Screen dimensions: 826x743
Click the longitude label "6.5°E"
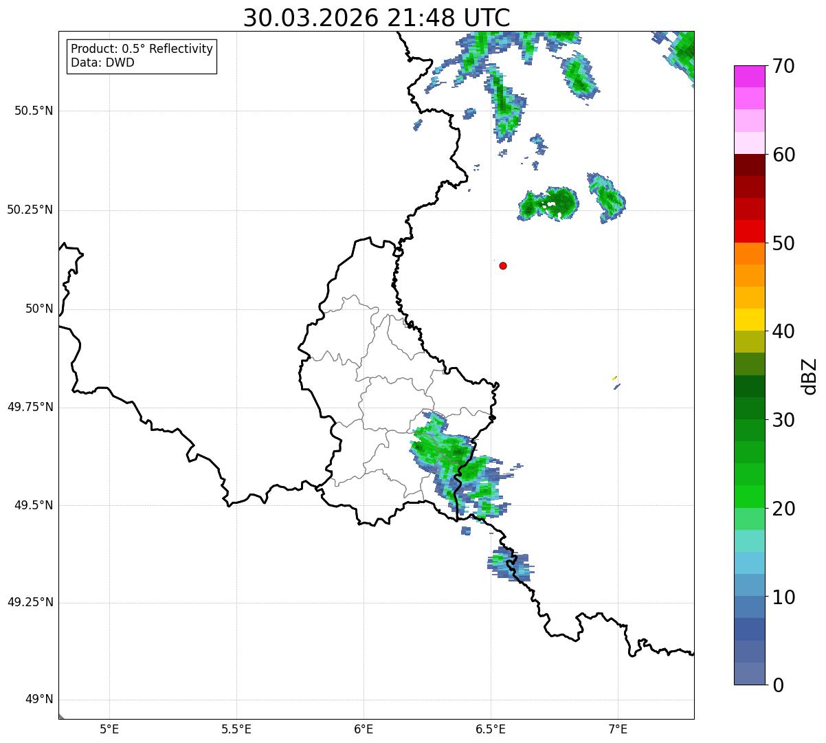click(x=491, y=729)
